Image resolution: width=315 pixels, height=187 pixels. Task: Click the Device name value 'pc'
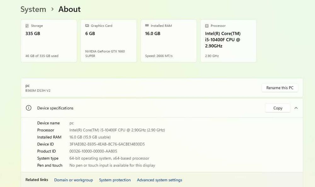point(72,123)
